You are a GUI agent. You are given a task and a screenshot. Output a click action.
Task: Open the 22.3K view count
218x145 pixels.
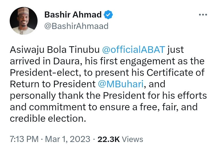(x=108, y=139)
